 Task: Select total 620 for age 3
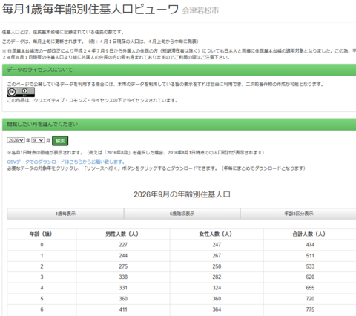click(310, 277)
